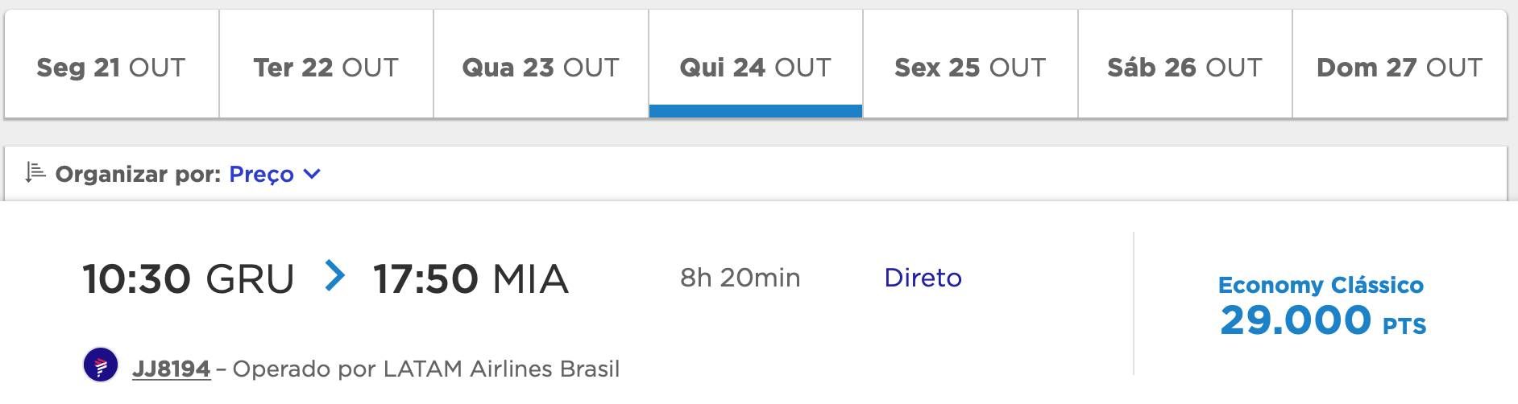
Task: Expand the sort chevron arrow
Action: tap(312, 174)
